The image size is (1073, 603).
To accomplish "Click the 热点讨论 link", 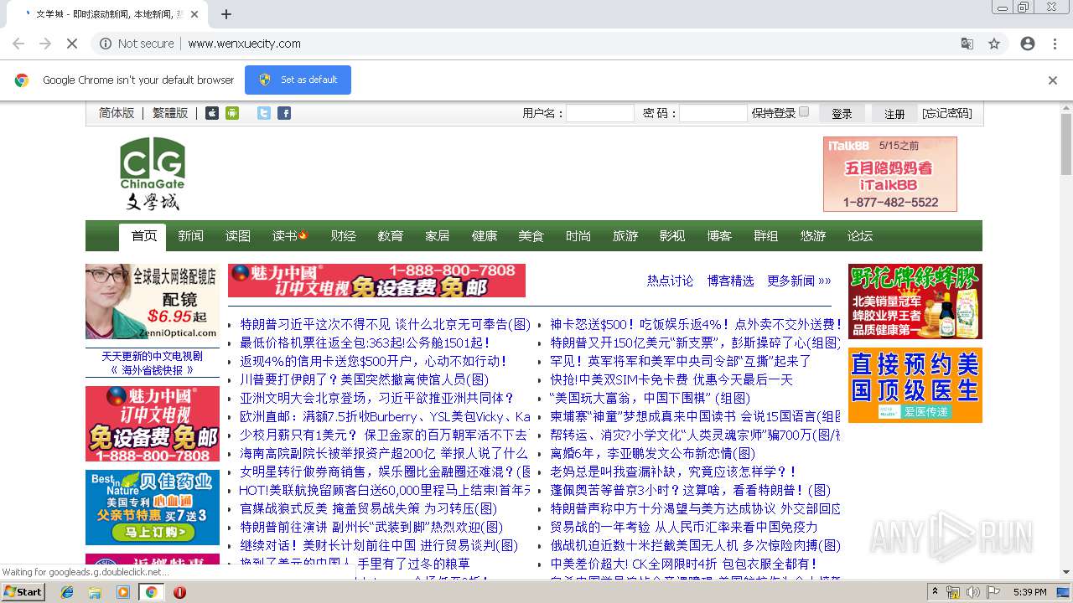I will tap(670, 281).
